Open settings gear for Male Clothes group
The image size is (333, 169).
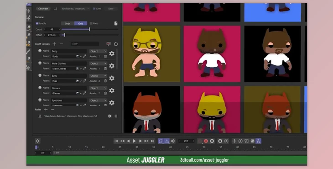click(x=112, y=66)
